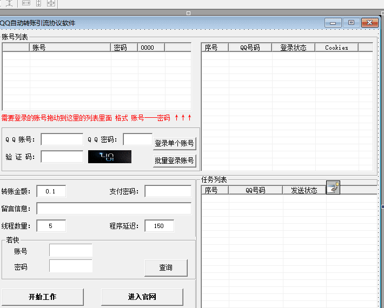This screenshot has height=308, width=384.
Task: Click the 登录状态 column header
Action: 293,48
